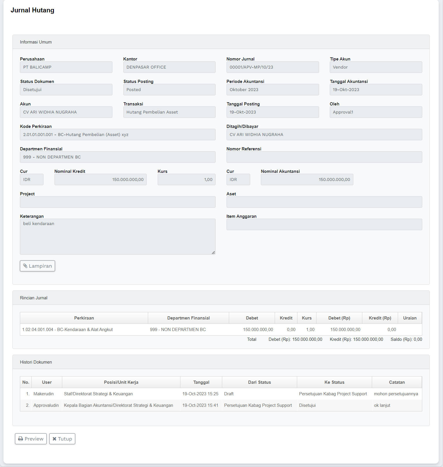The image size is (443, 467).
Task: Click the X icon on Tutup
Action: pos(54,439)
